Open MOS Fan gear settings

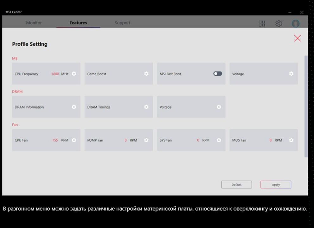click(291, 140)
